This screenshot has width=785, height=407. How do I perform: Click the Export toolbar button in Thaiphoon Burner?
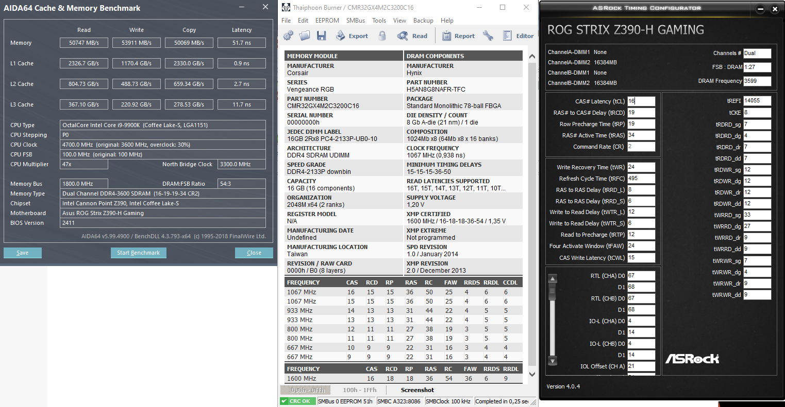click(x=352, y=36)
